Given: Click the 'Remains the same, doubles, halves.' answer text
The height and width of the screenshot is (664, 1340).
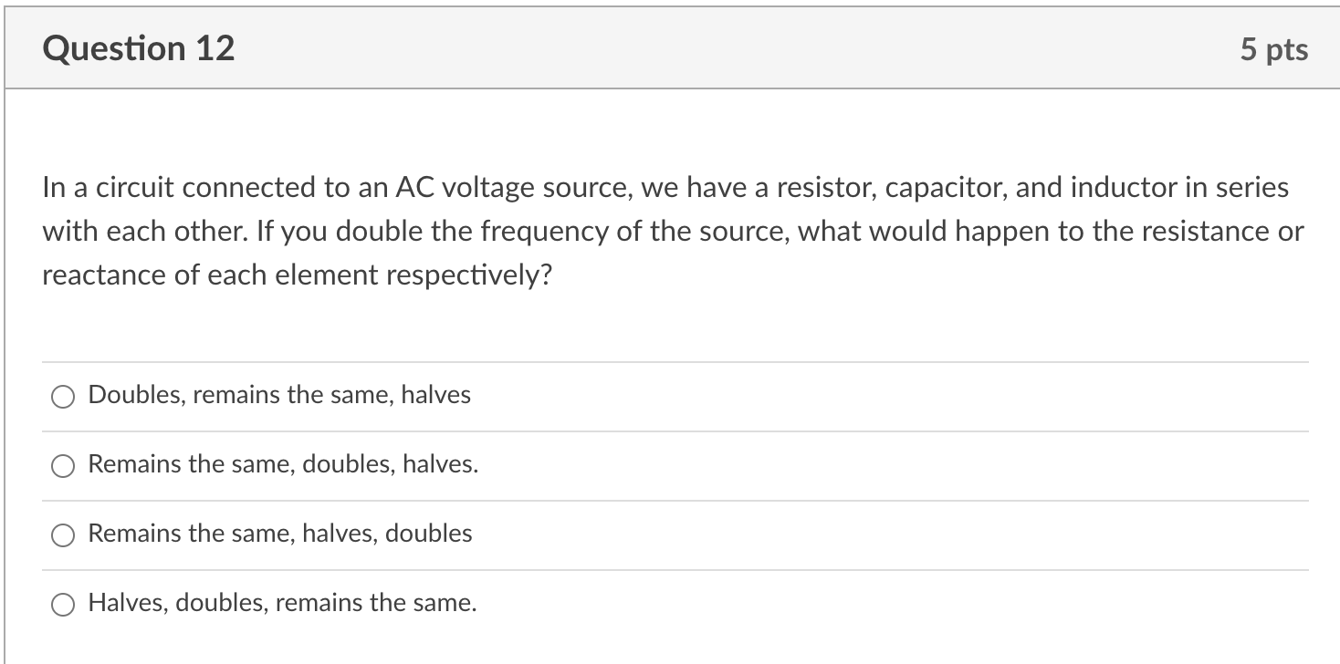Looking at the screenshot, I should [283, 464].
